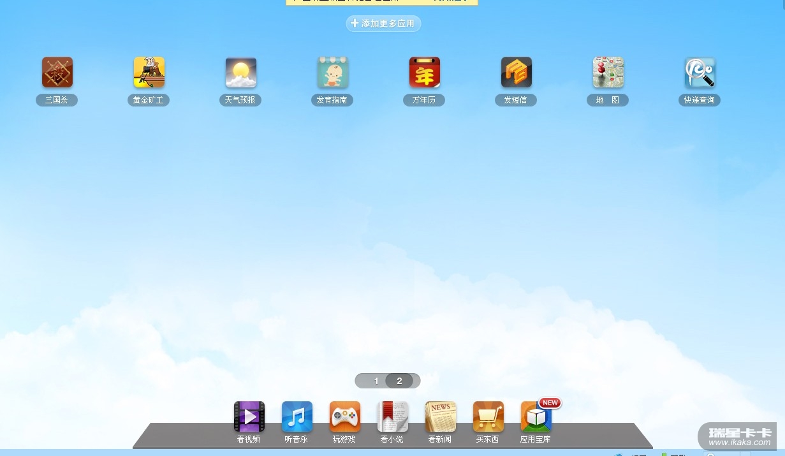
Task: Click the 玩游戏 gamepad icon
Action: (345, 417)
